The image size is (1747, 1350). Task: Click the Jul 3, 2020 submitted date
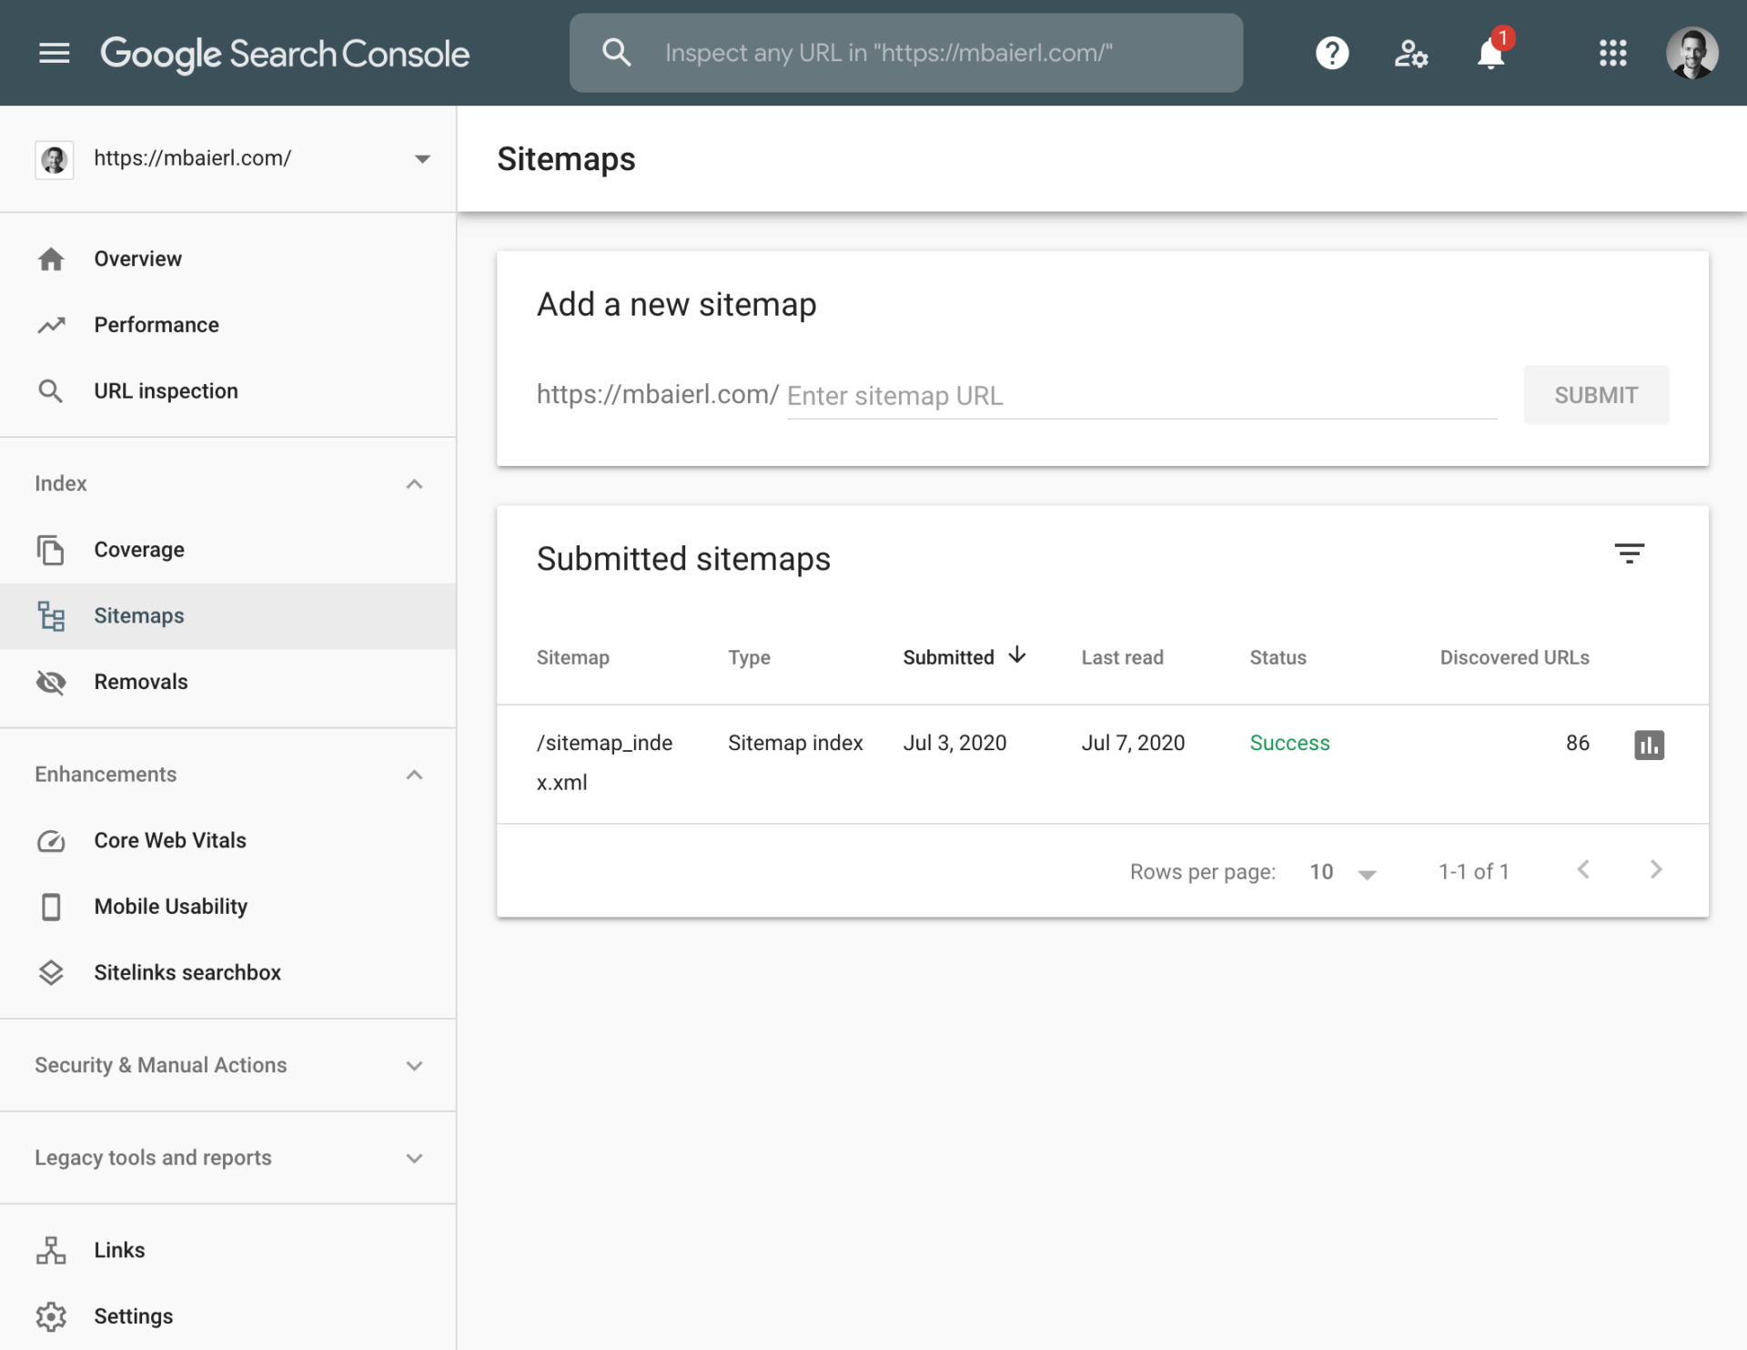point(954,743)
